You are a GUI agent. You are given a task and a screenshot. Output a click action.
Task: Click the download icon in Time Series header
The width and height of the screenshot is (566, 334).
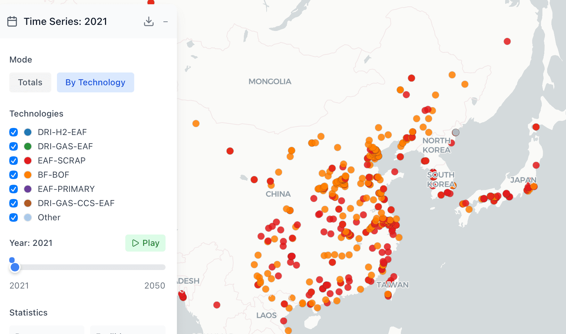pos(149,22)
